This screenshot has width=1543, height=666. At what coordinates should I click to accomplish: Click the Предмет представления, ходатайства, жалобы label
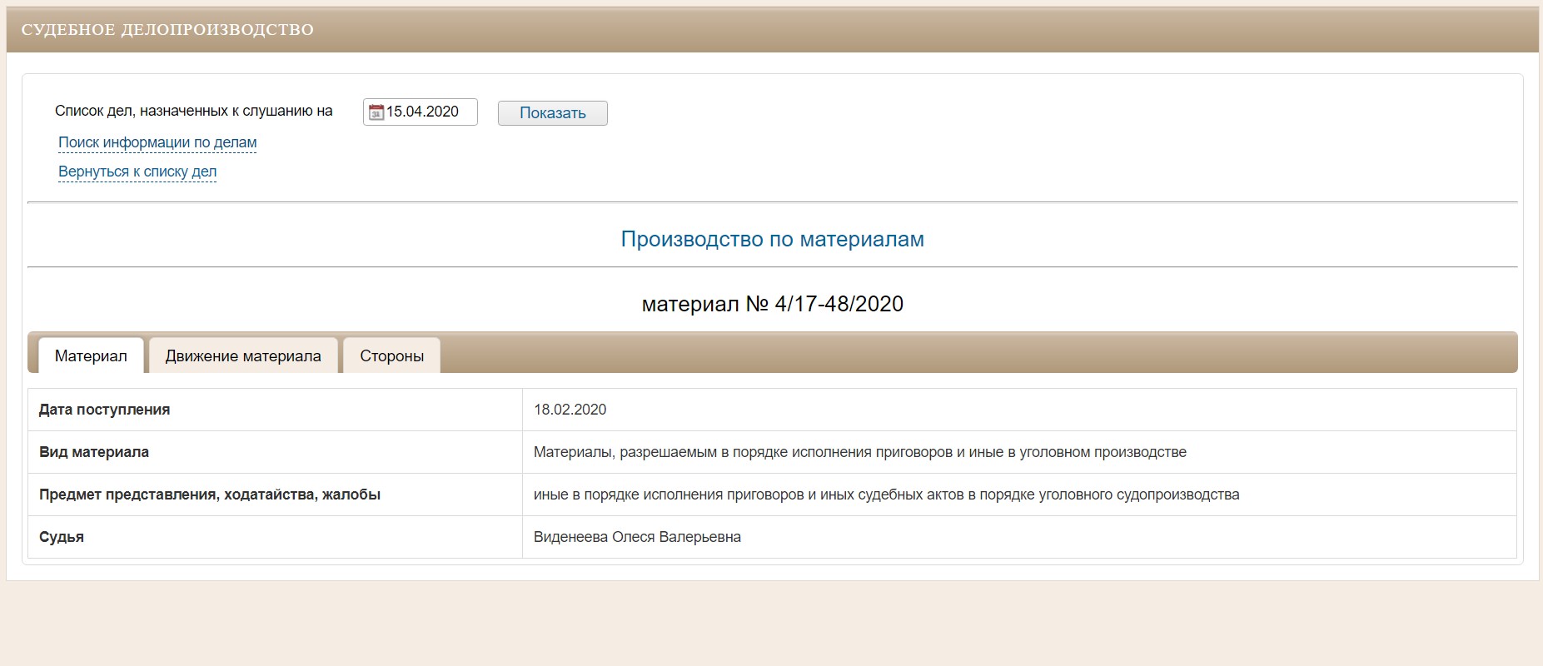pyautogui.click(x=210, y=495)
